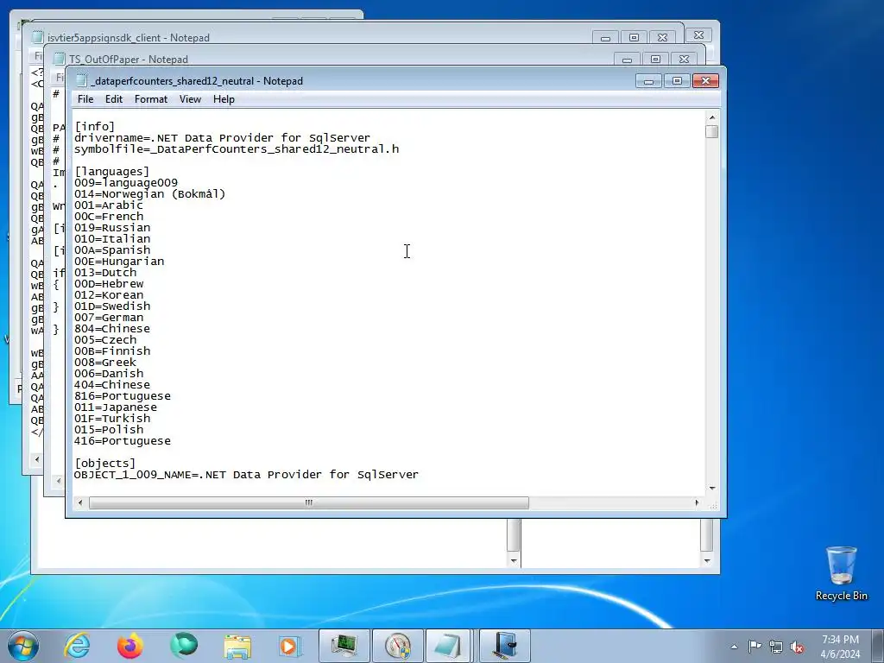Open the Help menu

click(x=224, y=99)
